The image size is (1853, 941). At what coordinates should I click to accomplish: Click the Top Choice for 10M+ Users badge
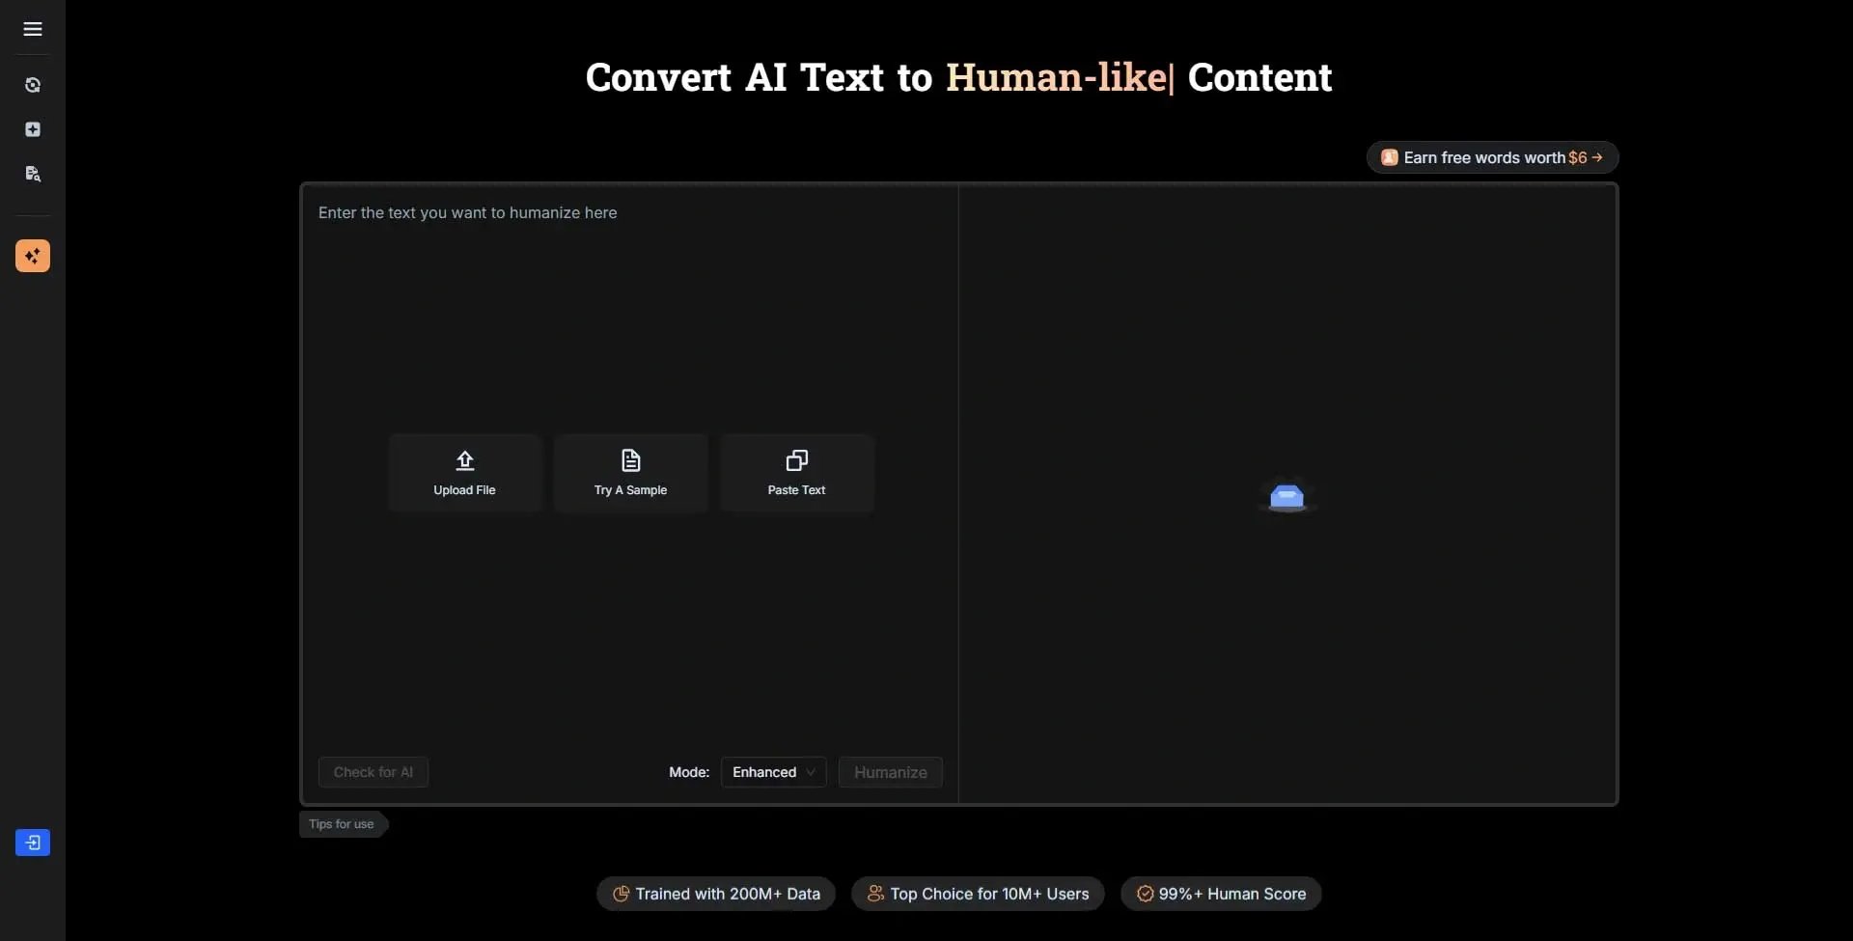(x=978, y=894)
